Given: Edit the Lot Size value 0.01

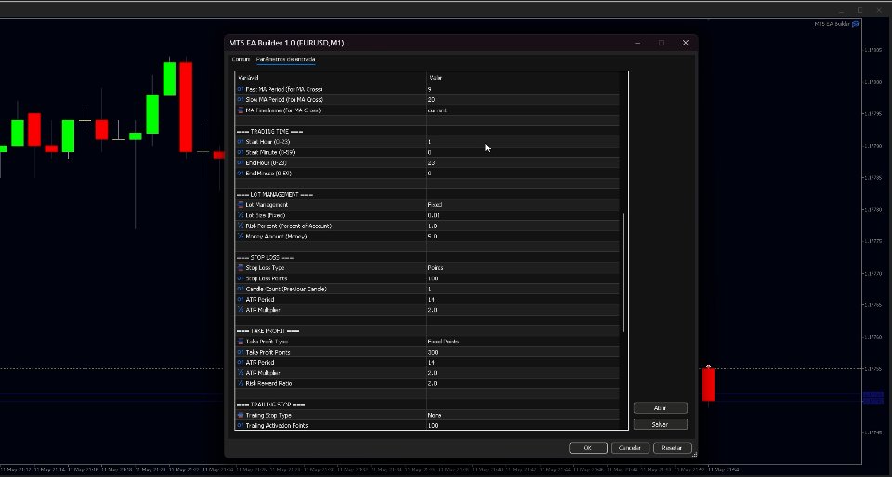Looking at the screenshot, I should 523,216.
